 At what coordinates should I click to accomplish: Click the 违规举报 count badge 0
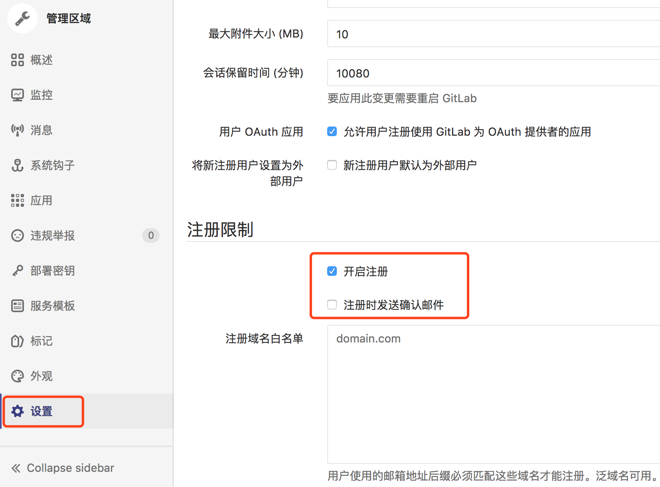click(151, 236)
